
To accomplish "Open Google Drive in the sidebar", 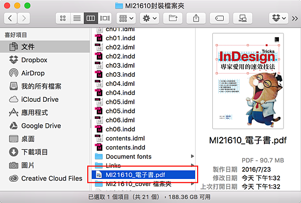I will 45,126.
